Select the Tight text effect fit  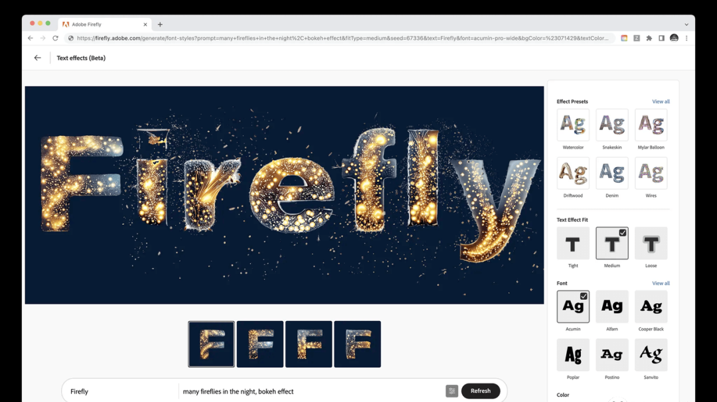pyautogui.click(x=573, y=243)
